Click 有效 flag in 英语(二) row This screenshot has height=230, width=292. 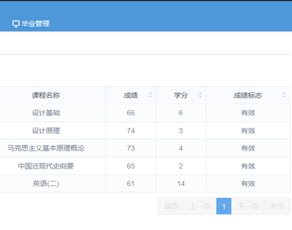(248, 184)
